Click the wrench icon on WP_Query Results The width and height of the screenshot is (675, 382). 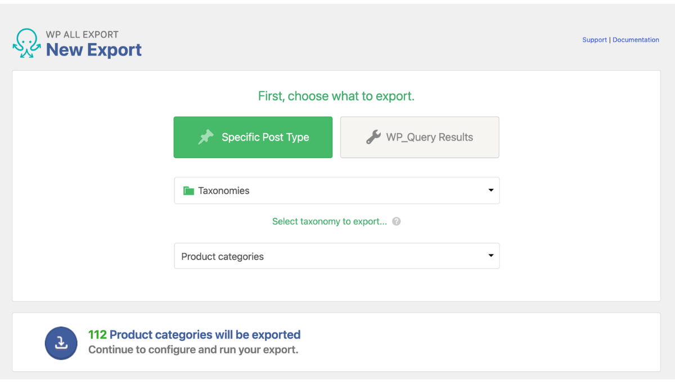[373, 137]
